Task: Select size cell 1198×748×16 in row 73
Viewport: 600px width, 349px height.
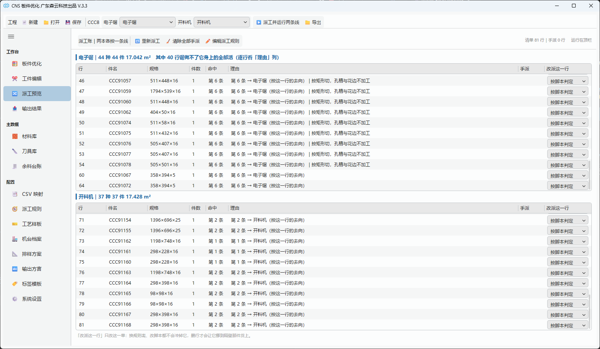Action: tap(166, 241)
